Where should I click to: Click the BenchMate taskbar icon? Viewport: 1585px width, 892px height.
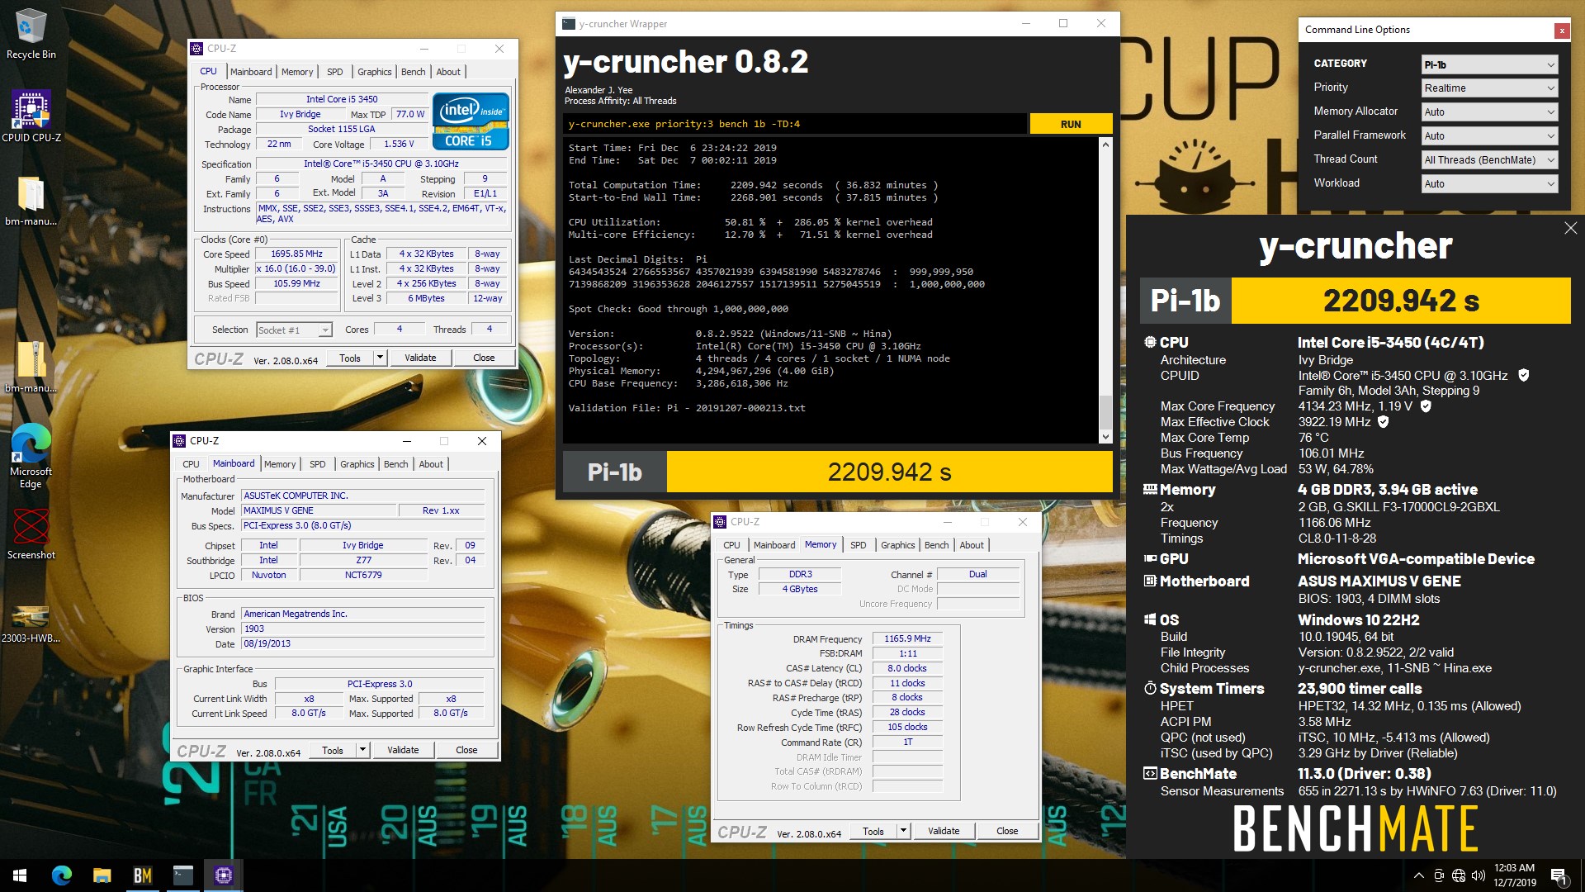142,875
